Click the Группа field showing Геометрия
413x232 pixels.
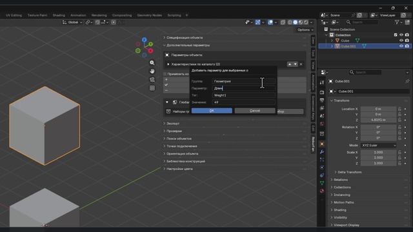pyautogui.click(x=244, y=81)
